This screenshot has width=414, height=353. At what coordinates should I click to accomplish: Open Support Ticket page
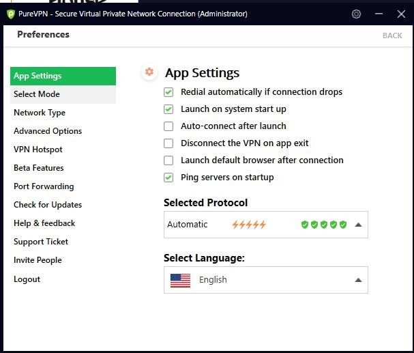tap(41, 242)
